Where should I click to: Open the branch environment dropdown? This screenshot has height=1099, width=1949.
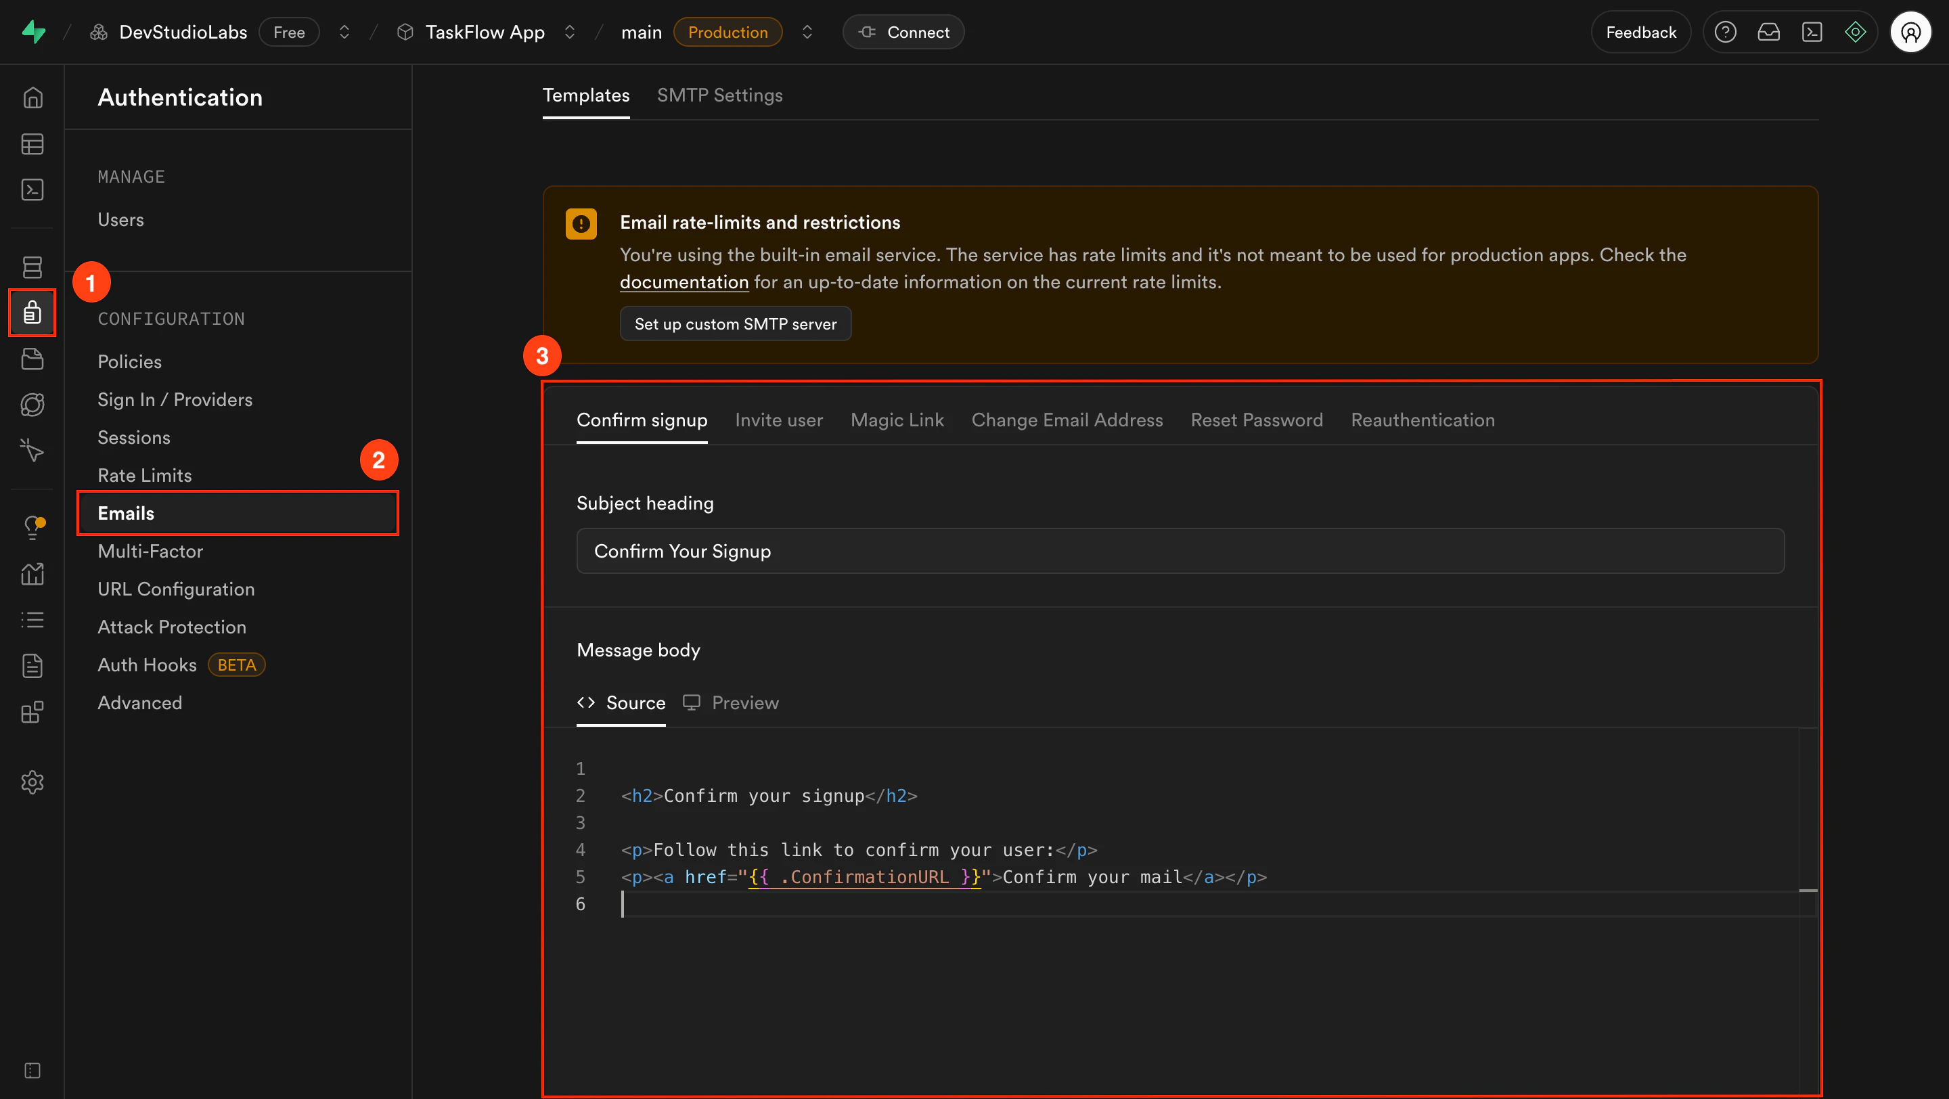pos(807,32)
